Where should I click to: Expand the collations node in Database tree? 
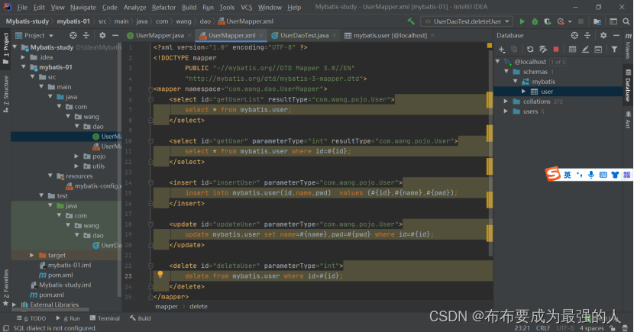(x=506, y=102)
